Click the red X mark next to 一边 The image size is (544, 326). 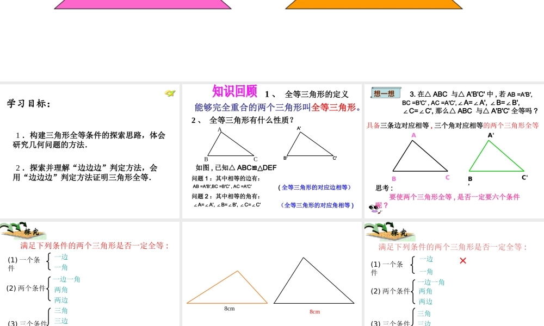[463, 260]
